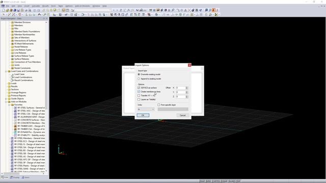Click the orange highlighted toolbar icon
The width and height of the screenshot is (326, 183).
pos(213,10)
